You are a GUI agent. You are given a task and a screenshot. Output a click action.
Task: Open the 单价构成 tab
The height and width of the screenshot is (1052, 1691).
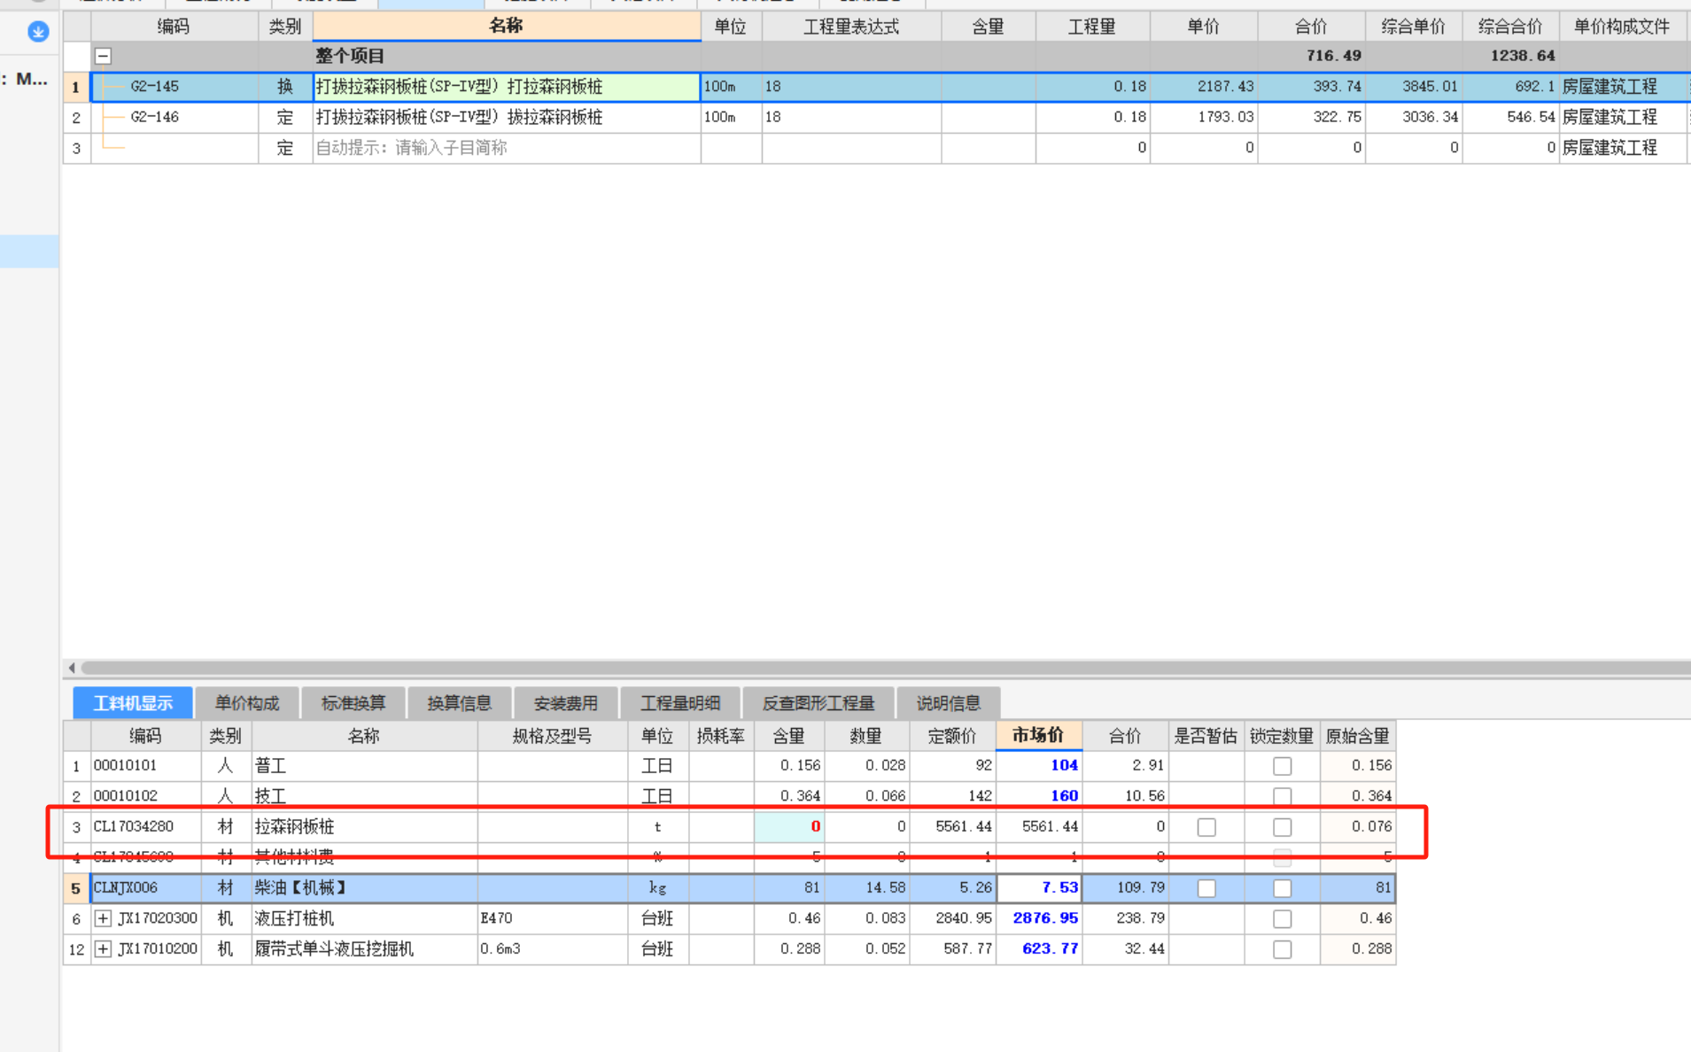pyautogui.click(x=247, y=703)
